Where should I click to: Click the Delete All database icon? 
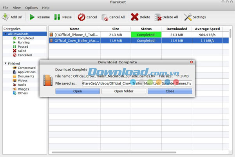[158, 17]
